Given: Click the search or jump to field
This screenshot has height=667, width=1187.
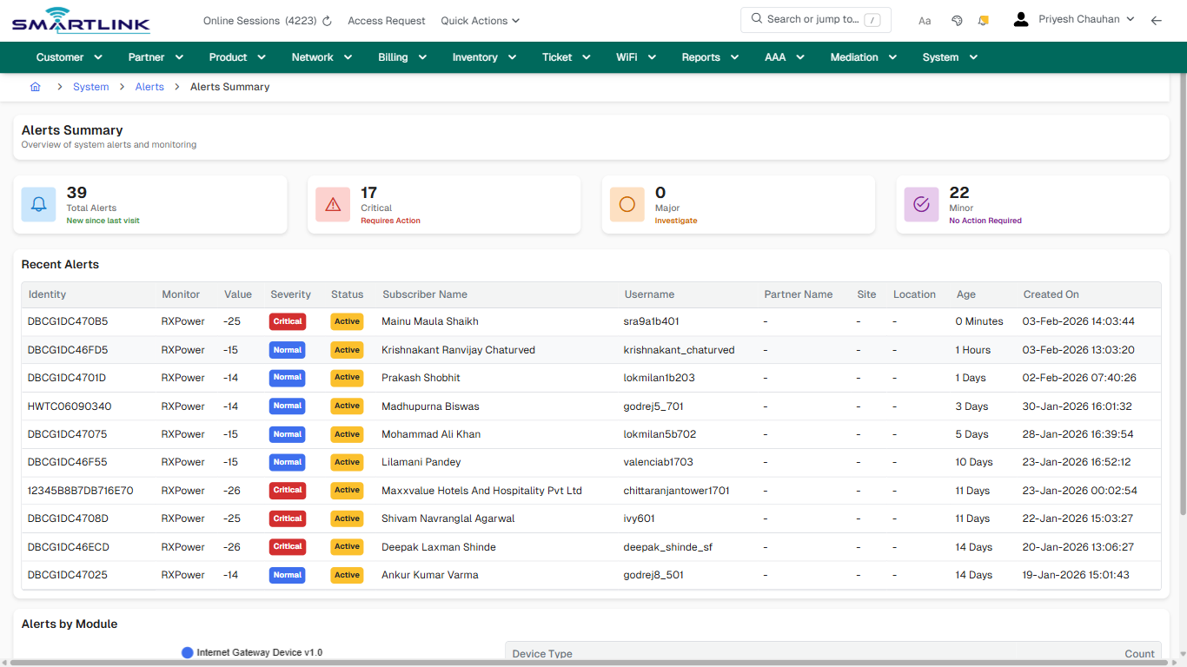Looking at the screenshot, I should (x=815, y=18).
